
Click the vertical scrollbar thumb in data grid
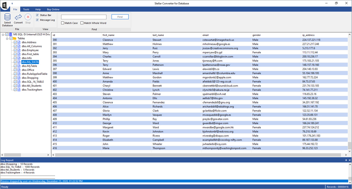coord(350,145)
